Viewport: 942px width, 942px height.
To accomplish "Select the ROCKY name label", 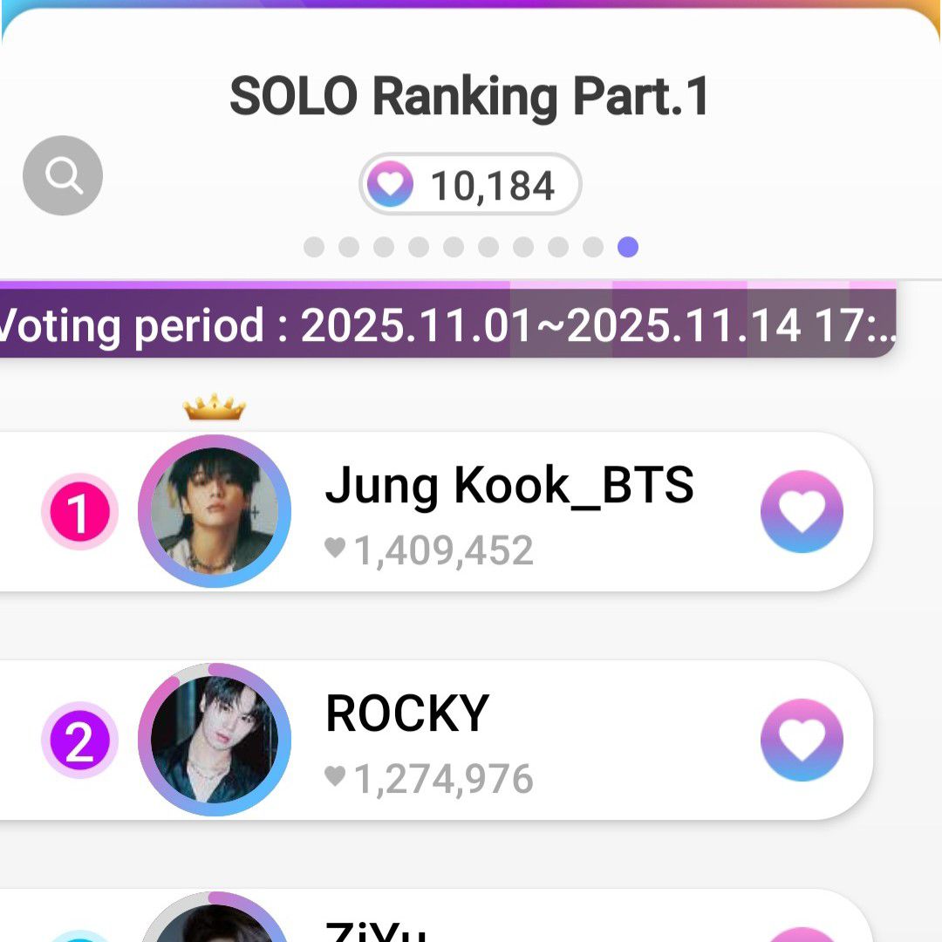I will (406, 714).
